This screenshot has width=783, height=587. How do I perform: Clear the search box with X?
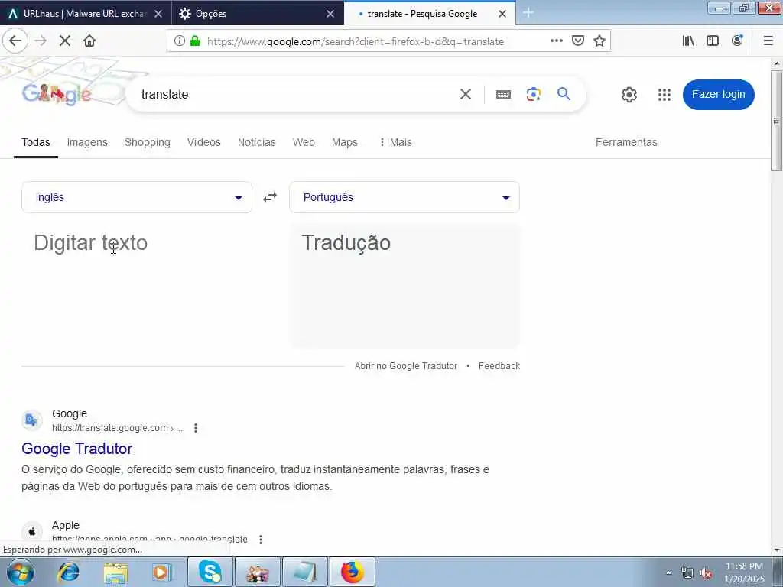point(466,94)
